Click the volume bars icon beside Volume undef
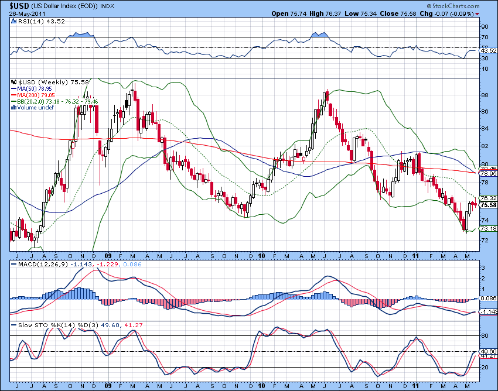Screen dimensions: 498x391 click(13, 108)
